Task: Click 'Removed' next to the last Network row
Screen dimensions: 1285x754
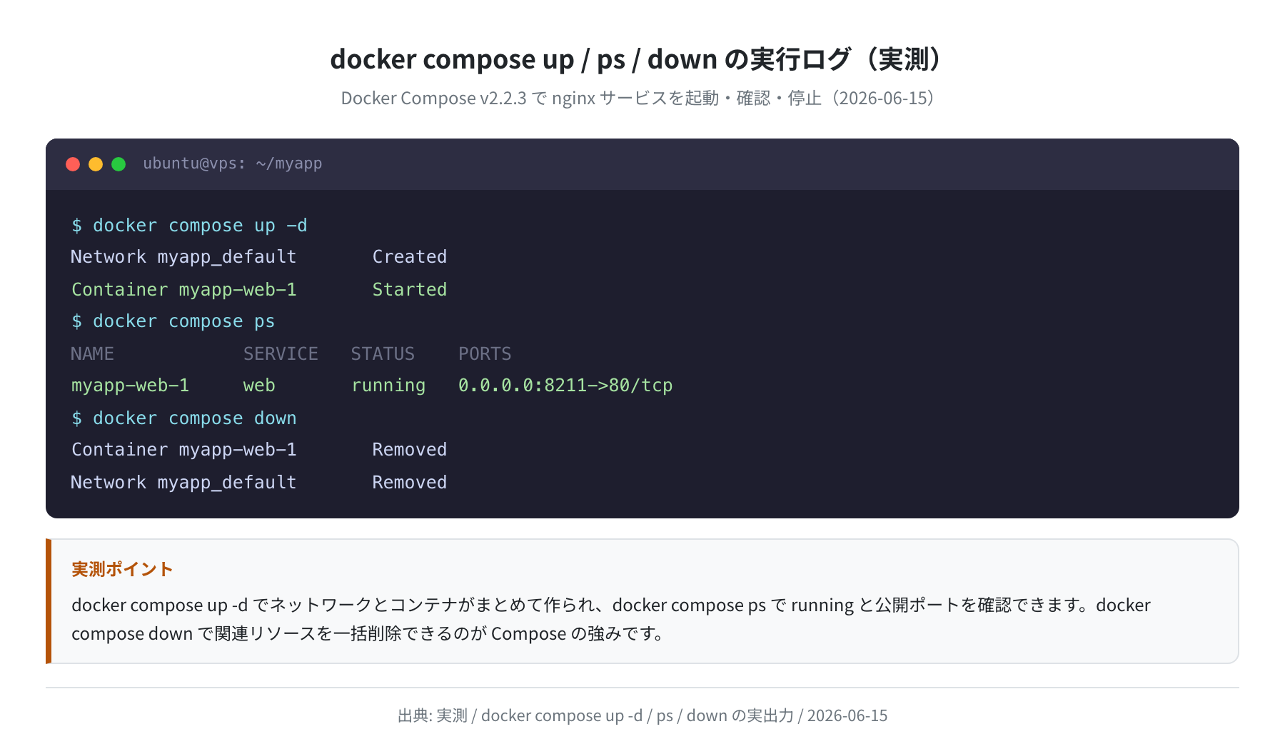Action: pyautogui.click(x=410, y=483)
